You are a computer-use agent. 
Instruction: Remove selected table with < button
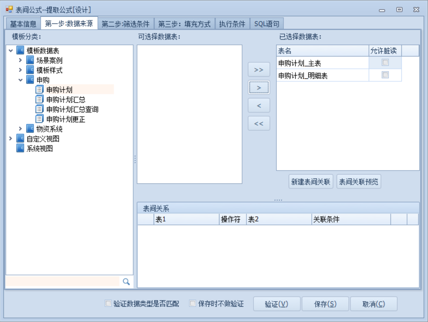259,105
